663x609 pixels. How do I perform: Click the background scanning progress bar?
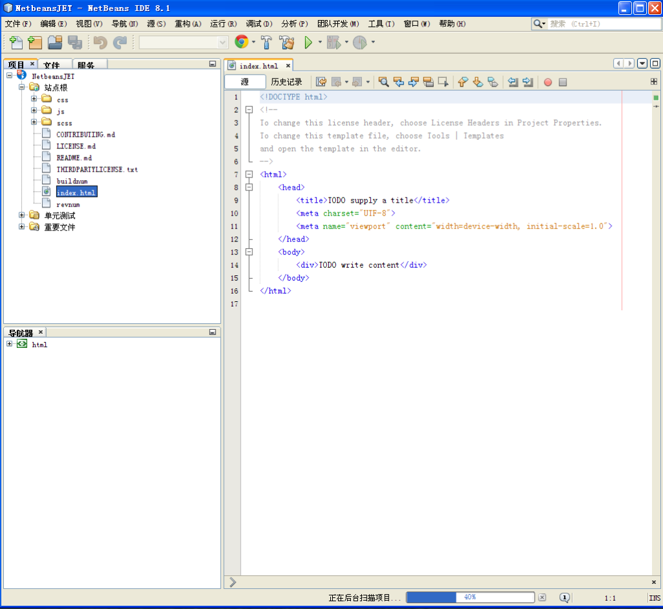[470, 597]
